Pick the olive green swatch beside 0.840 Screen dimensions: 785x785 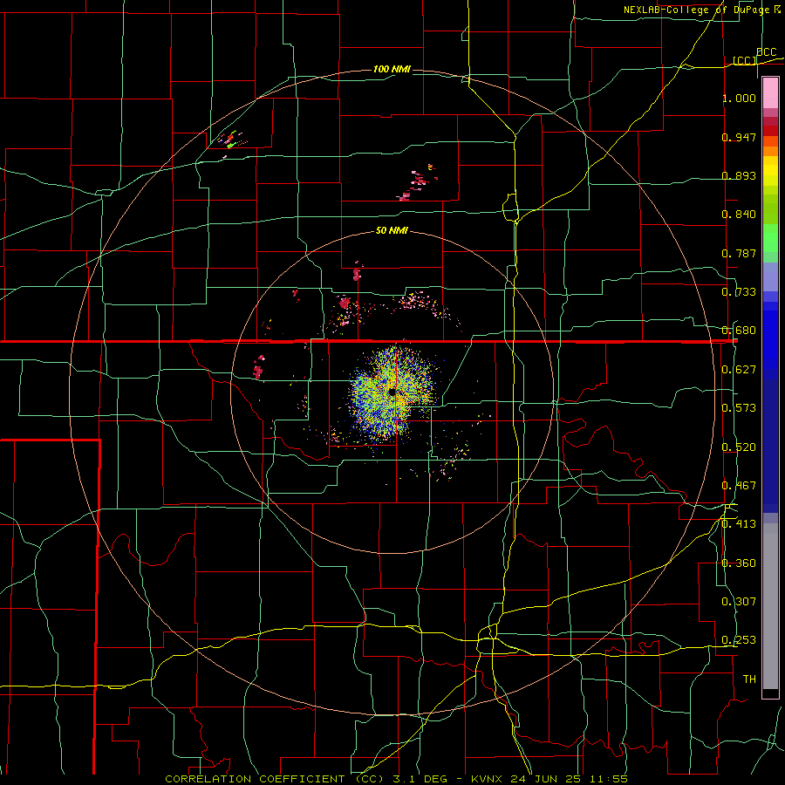(770, 209)
